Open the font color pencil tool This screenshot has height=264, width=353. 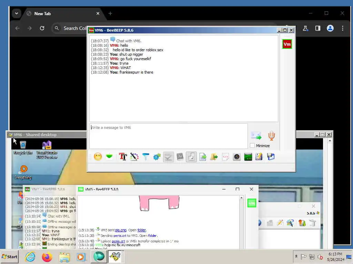click(x=134, y=157)
